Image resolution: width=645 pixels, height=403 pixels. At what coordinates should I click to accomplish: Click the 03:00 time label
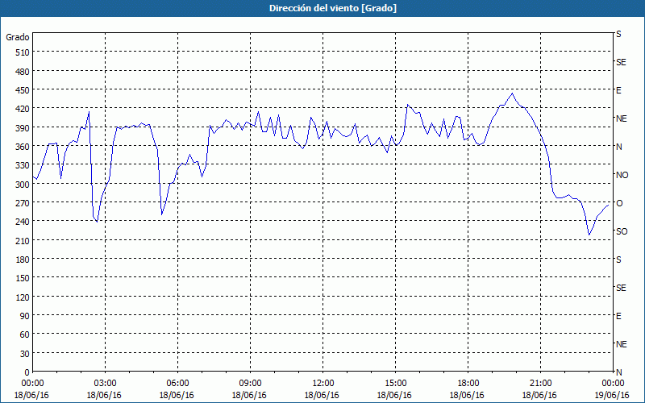pos(105,384)
